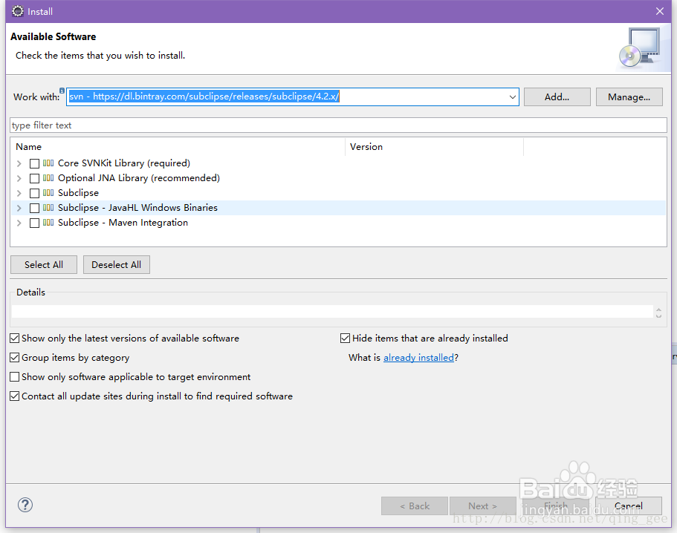Image resolution: width=677 pixels, height=533 pixels.
Task: Click the Finish button
Action: point(556,506)
